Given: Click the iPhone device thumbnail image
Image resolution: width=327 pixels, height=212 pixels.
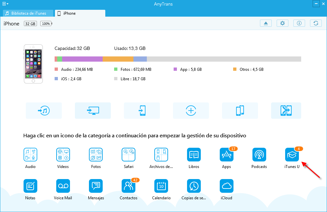Looking at the screenshot, I should click(33, 64).
